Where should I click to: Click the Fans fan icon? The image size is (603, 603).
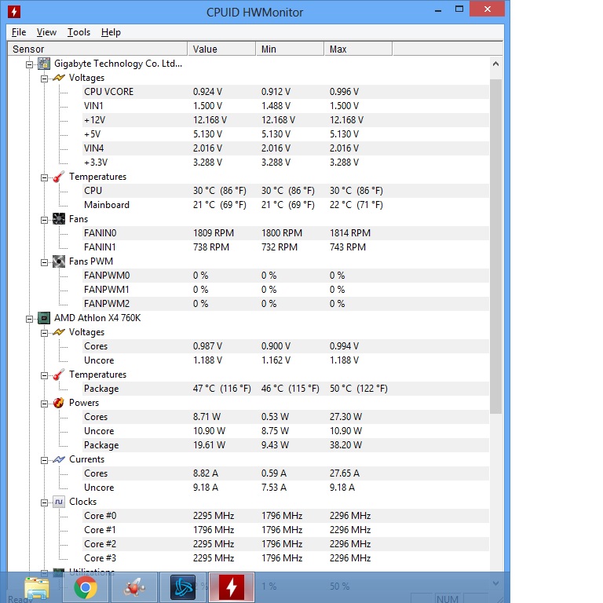click(x=58, y=219)
